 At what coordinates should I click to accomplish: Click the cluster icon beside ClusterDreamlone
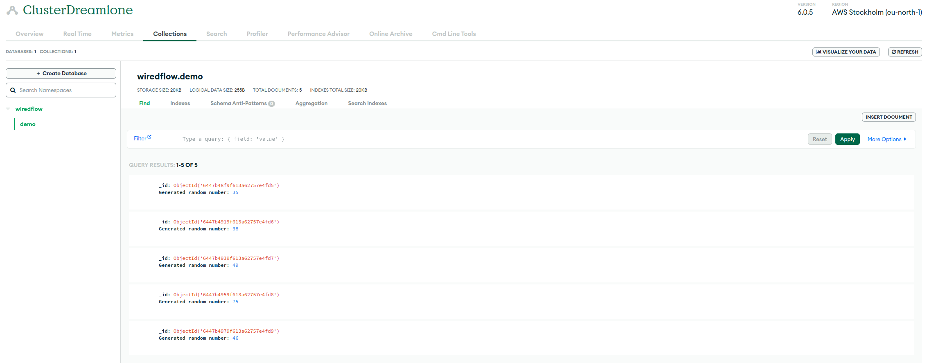(x=12, y=10)
